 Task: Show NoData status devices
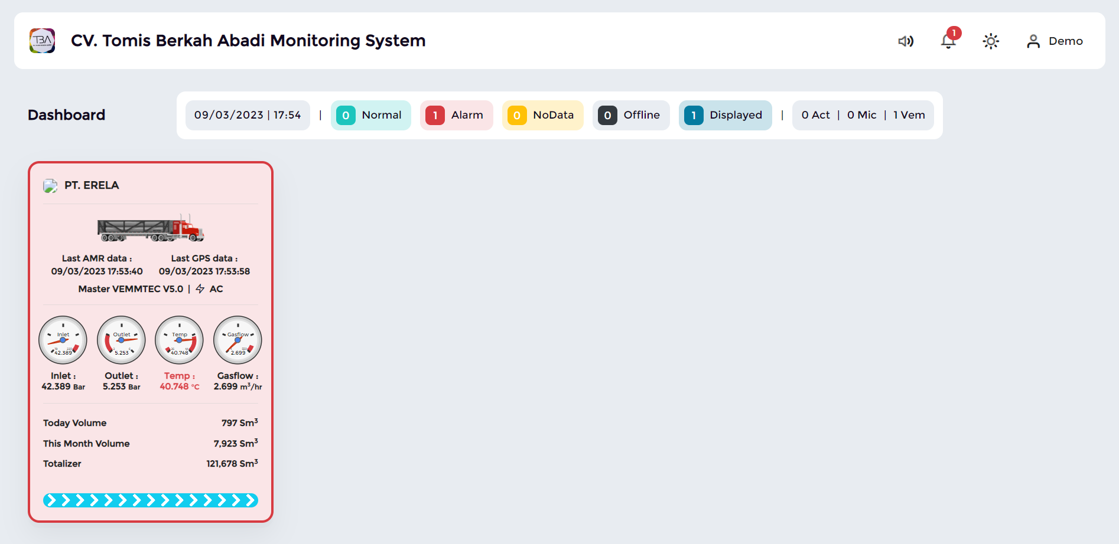click(542, 115)
